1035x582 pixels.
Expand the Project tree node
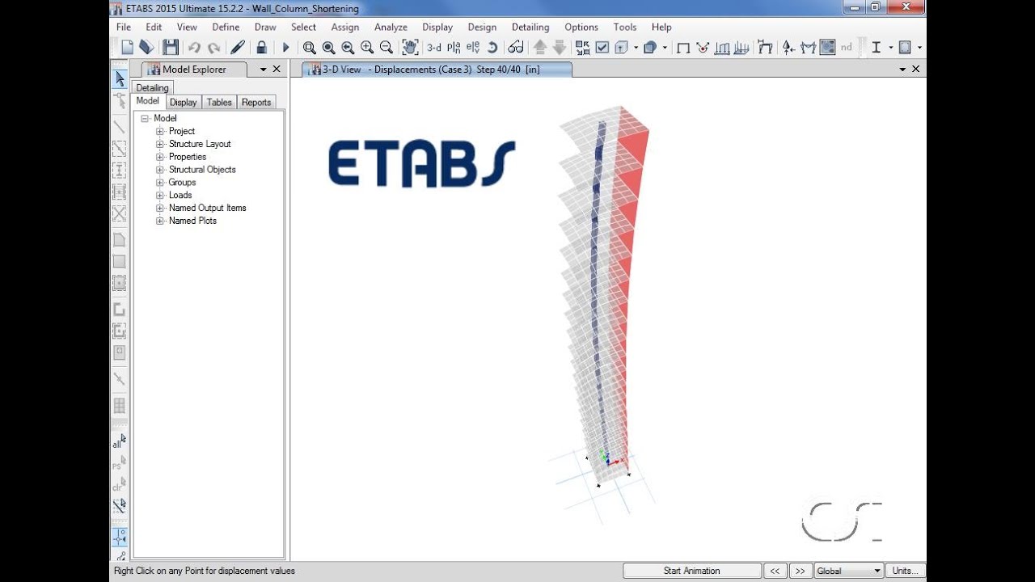point(160,131)
